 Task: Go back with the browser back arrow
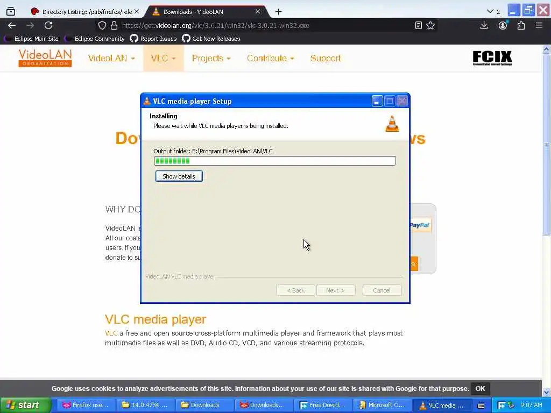[x=12, y=25]
